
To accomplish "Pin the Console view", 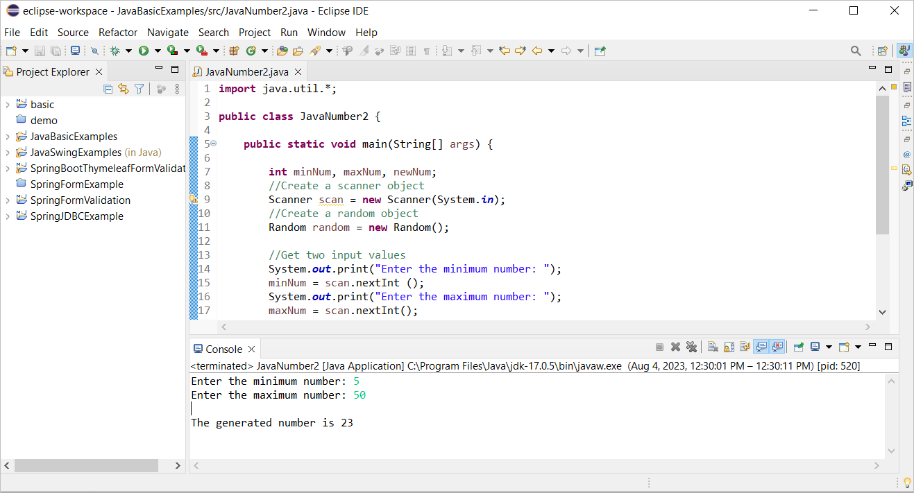I will 798,347.
